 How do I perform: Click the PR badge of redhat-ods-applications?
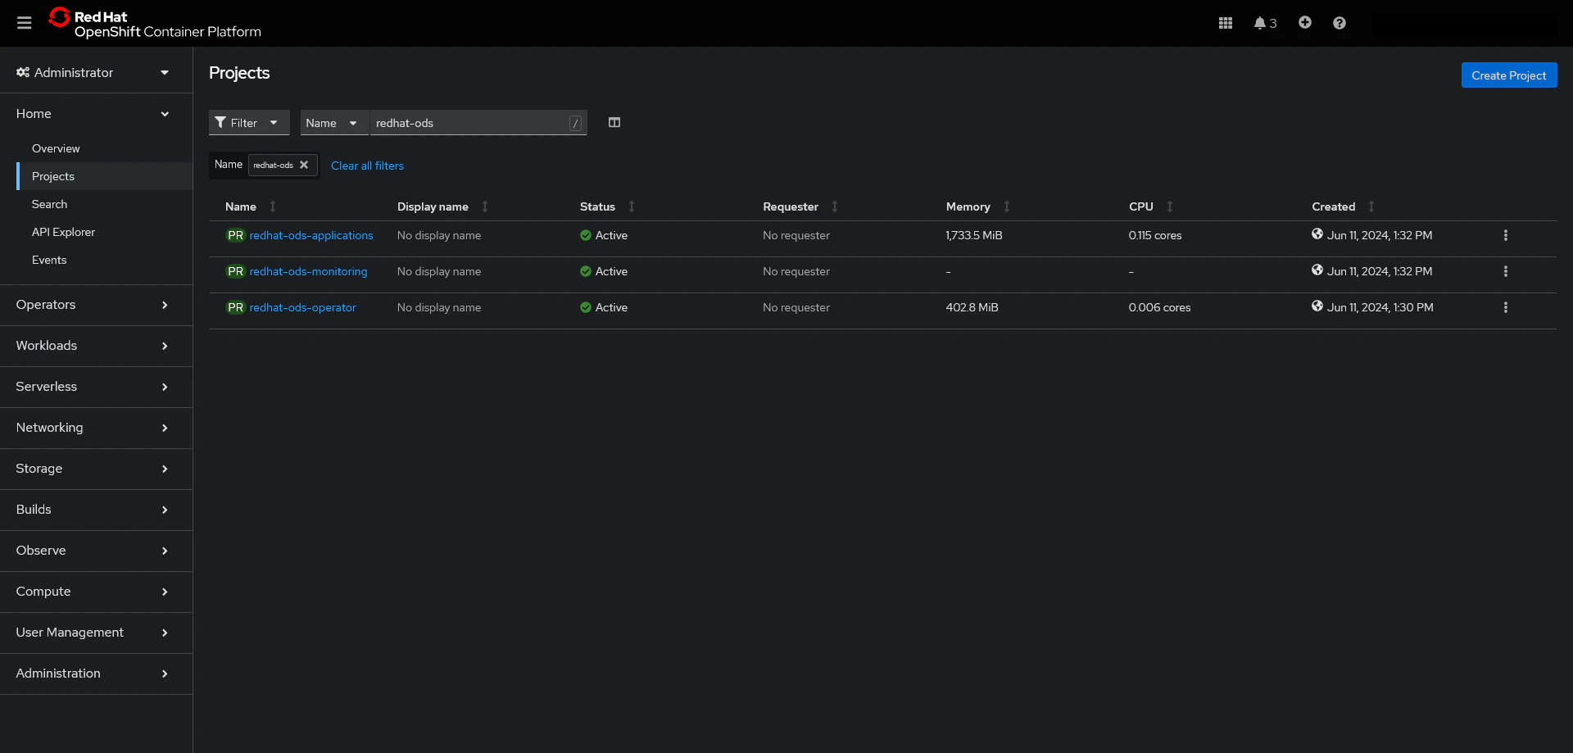(236, 235)
